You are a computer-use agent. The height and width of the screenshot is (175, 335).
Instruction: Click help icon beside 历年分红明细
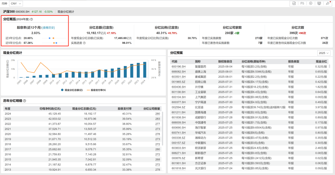(25, 101)
